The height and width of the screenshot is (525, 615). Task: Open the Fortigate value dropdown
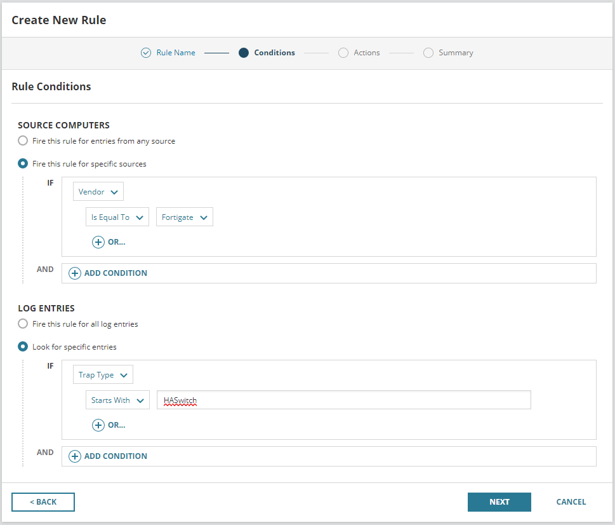tap(184, 217)
